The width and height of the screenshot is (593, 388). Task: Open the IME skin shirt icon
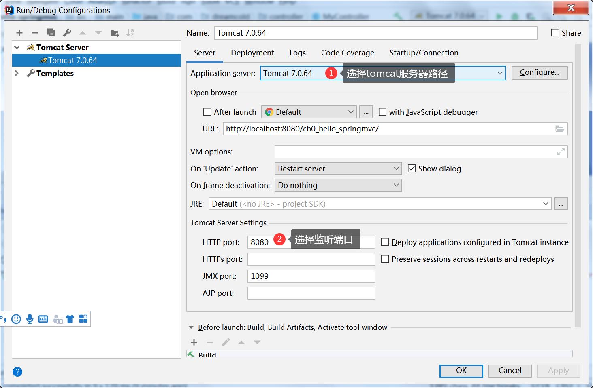tap(70, 319)
